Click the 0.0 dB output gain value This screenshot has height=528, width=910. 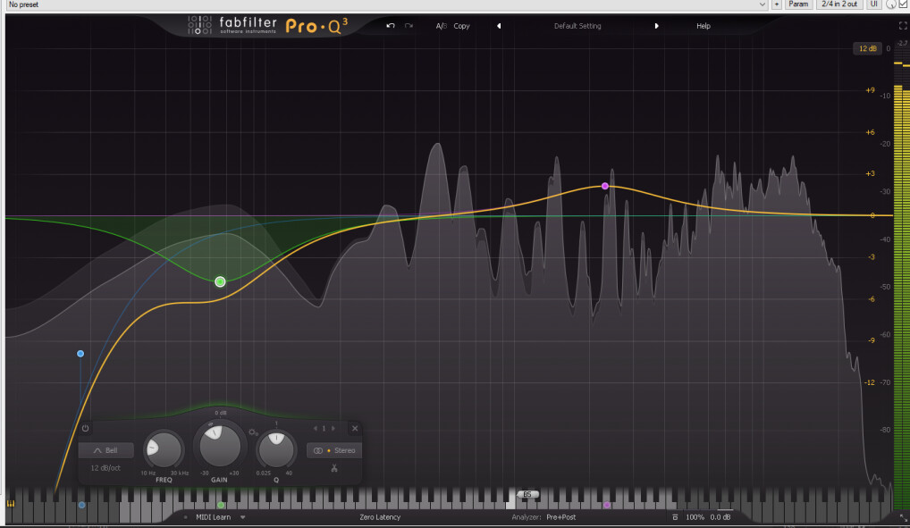[720, 517]
